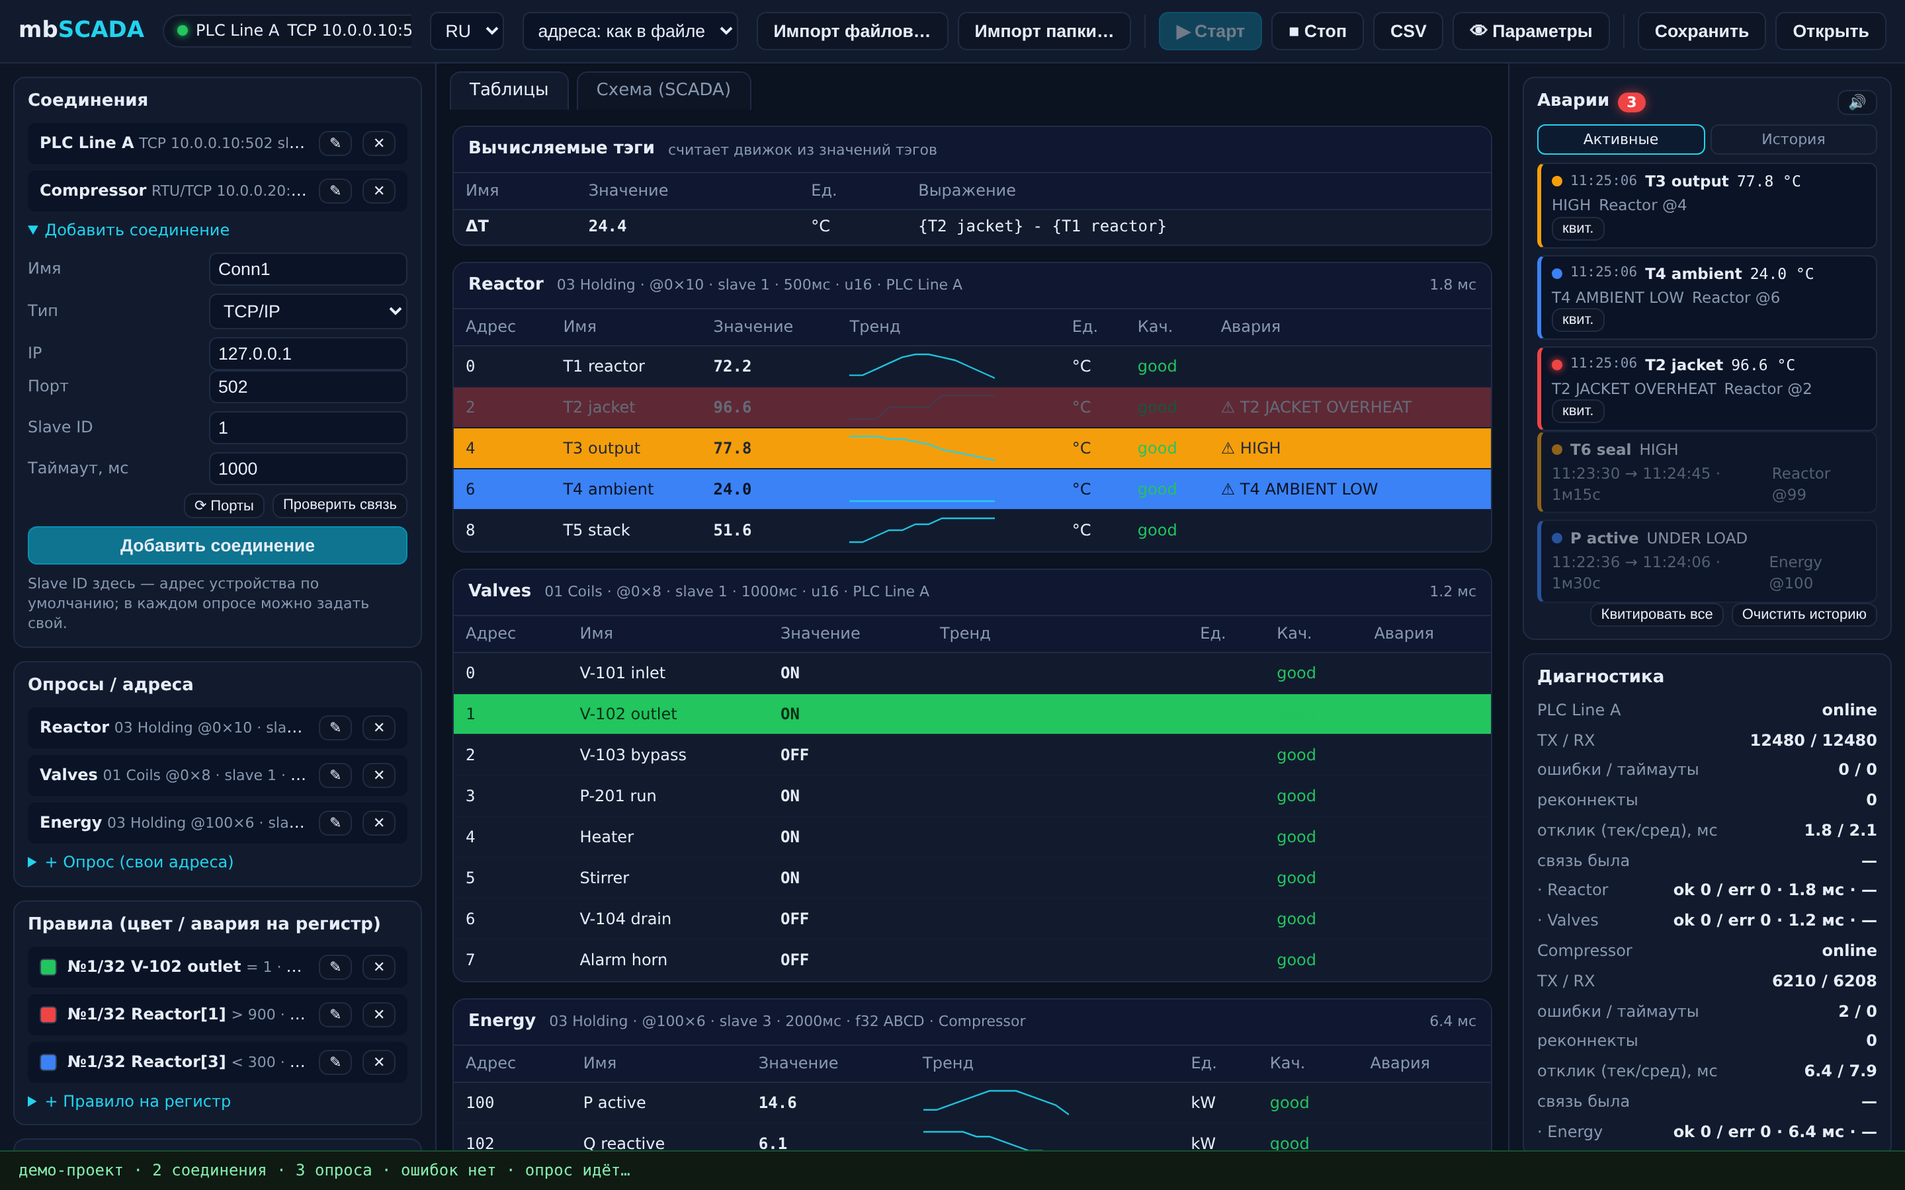Open Параметры settings

click(x=1531, y=32)
